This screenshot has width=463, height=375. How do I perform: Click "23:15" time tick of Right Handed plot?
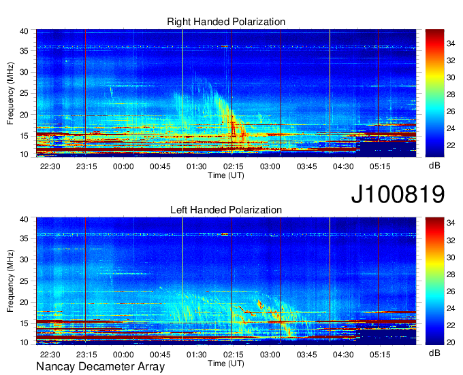click(x=86, y=166)
